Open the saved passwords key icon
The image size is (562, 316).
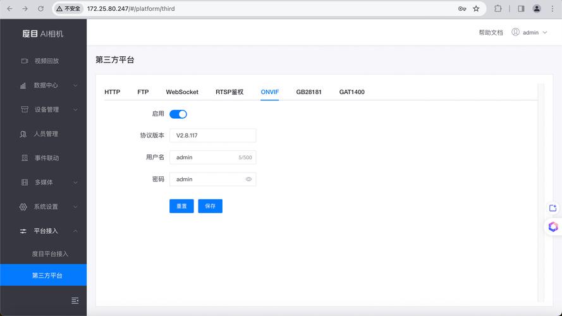(x=462, y=9)
